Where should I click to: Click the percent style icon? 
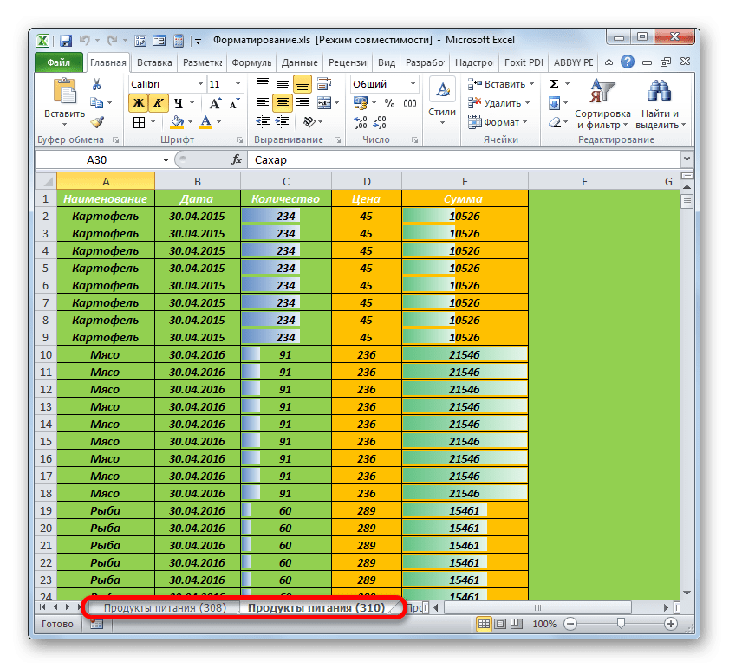coord(389,103)
